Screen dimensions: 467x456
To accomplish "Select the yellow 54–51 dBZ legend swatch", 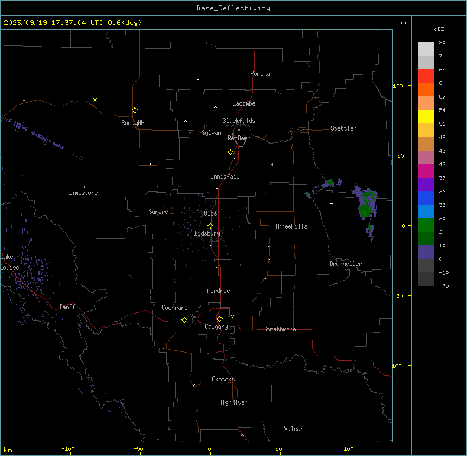I will (x=426, y=116).
